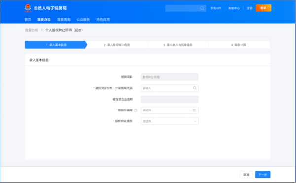Click 个人股权转让所得（试点）breadcrumb text

(x=64, y=30)
